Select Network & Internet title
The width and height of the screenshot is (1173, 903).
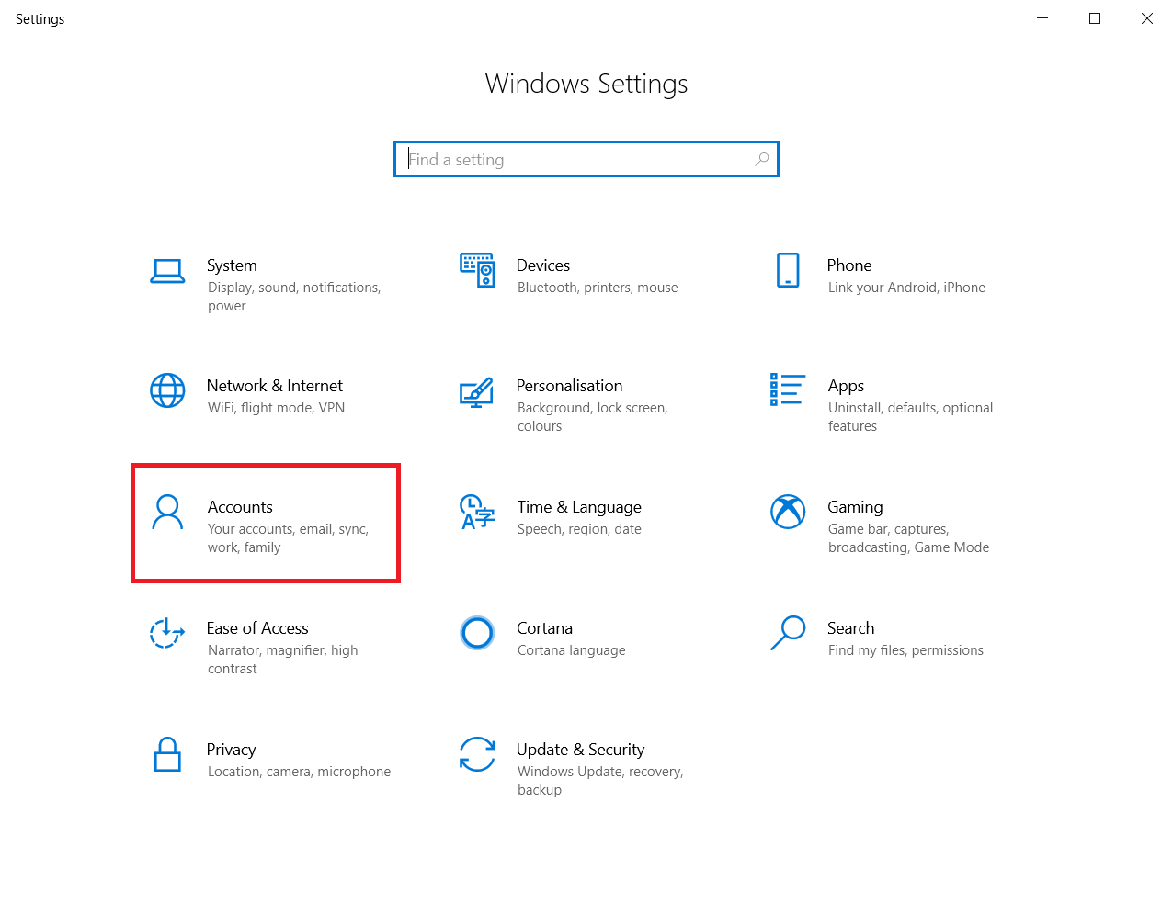[275, 386]
